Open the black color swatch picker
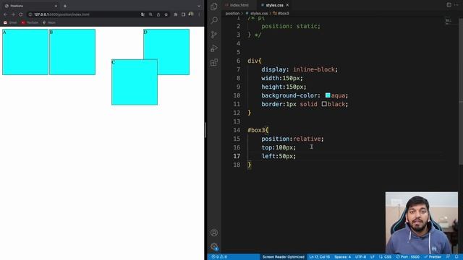The height and width of the screenshot is (260, 463). (324, 104)
